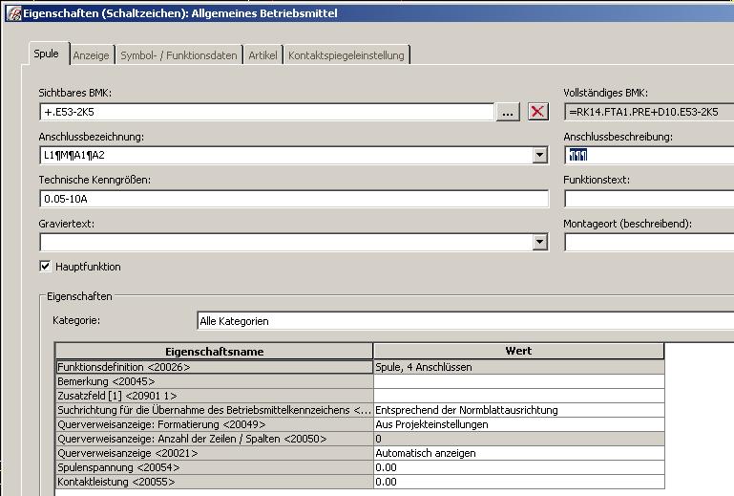Click the Anschlussbeschreibung field

click(x=649, y=155)
